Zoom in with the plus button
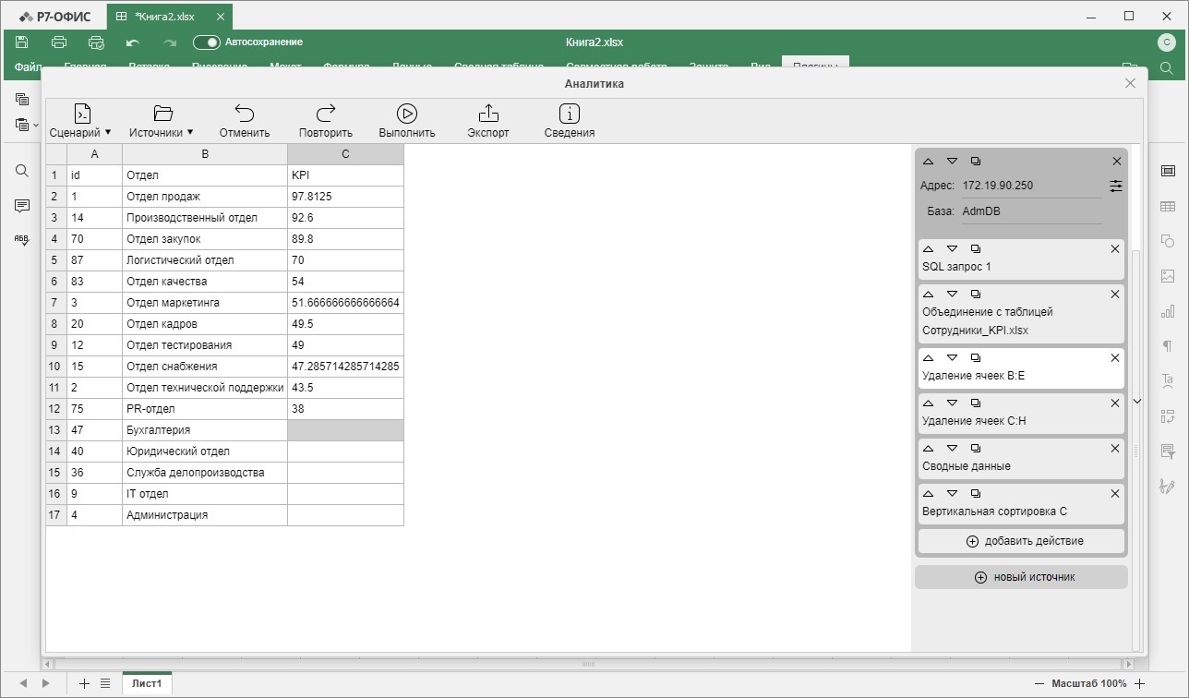The image size is (1189, 698). click(1140, 684)
